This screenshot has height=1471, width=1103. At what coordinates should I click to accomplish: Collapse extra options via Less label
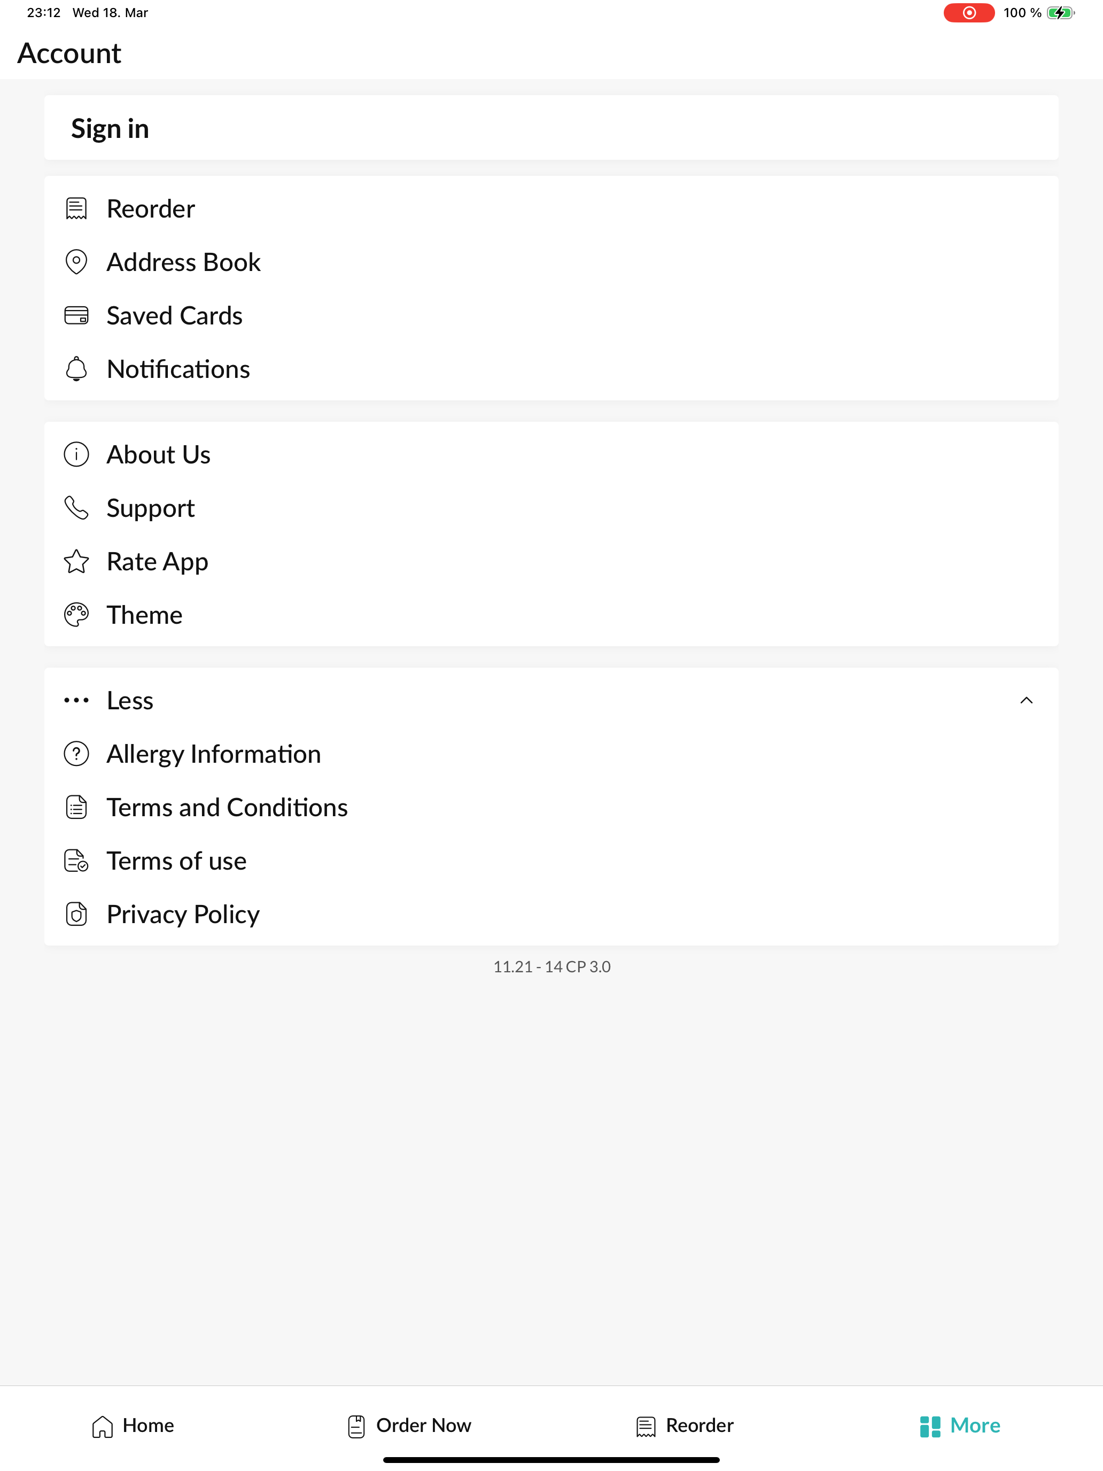click(130, 701)
